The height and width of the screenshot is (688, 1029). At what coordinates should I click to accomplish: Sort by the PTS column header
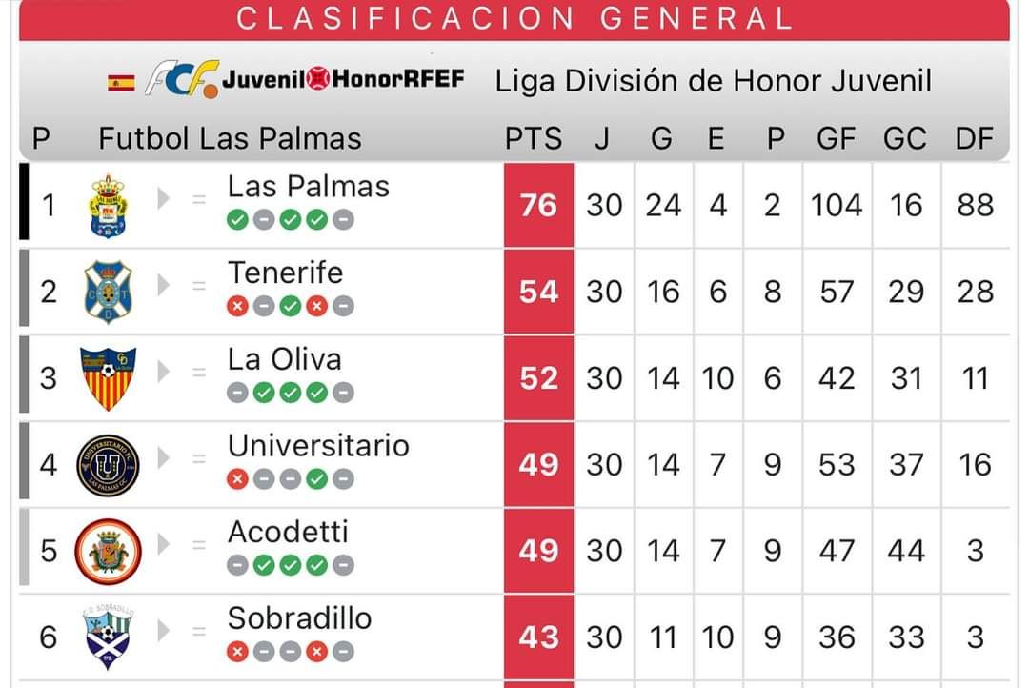pyautogui.click(x=533, y=138)
